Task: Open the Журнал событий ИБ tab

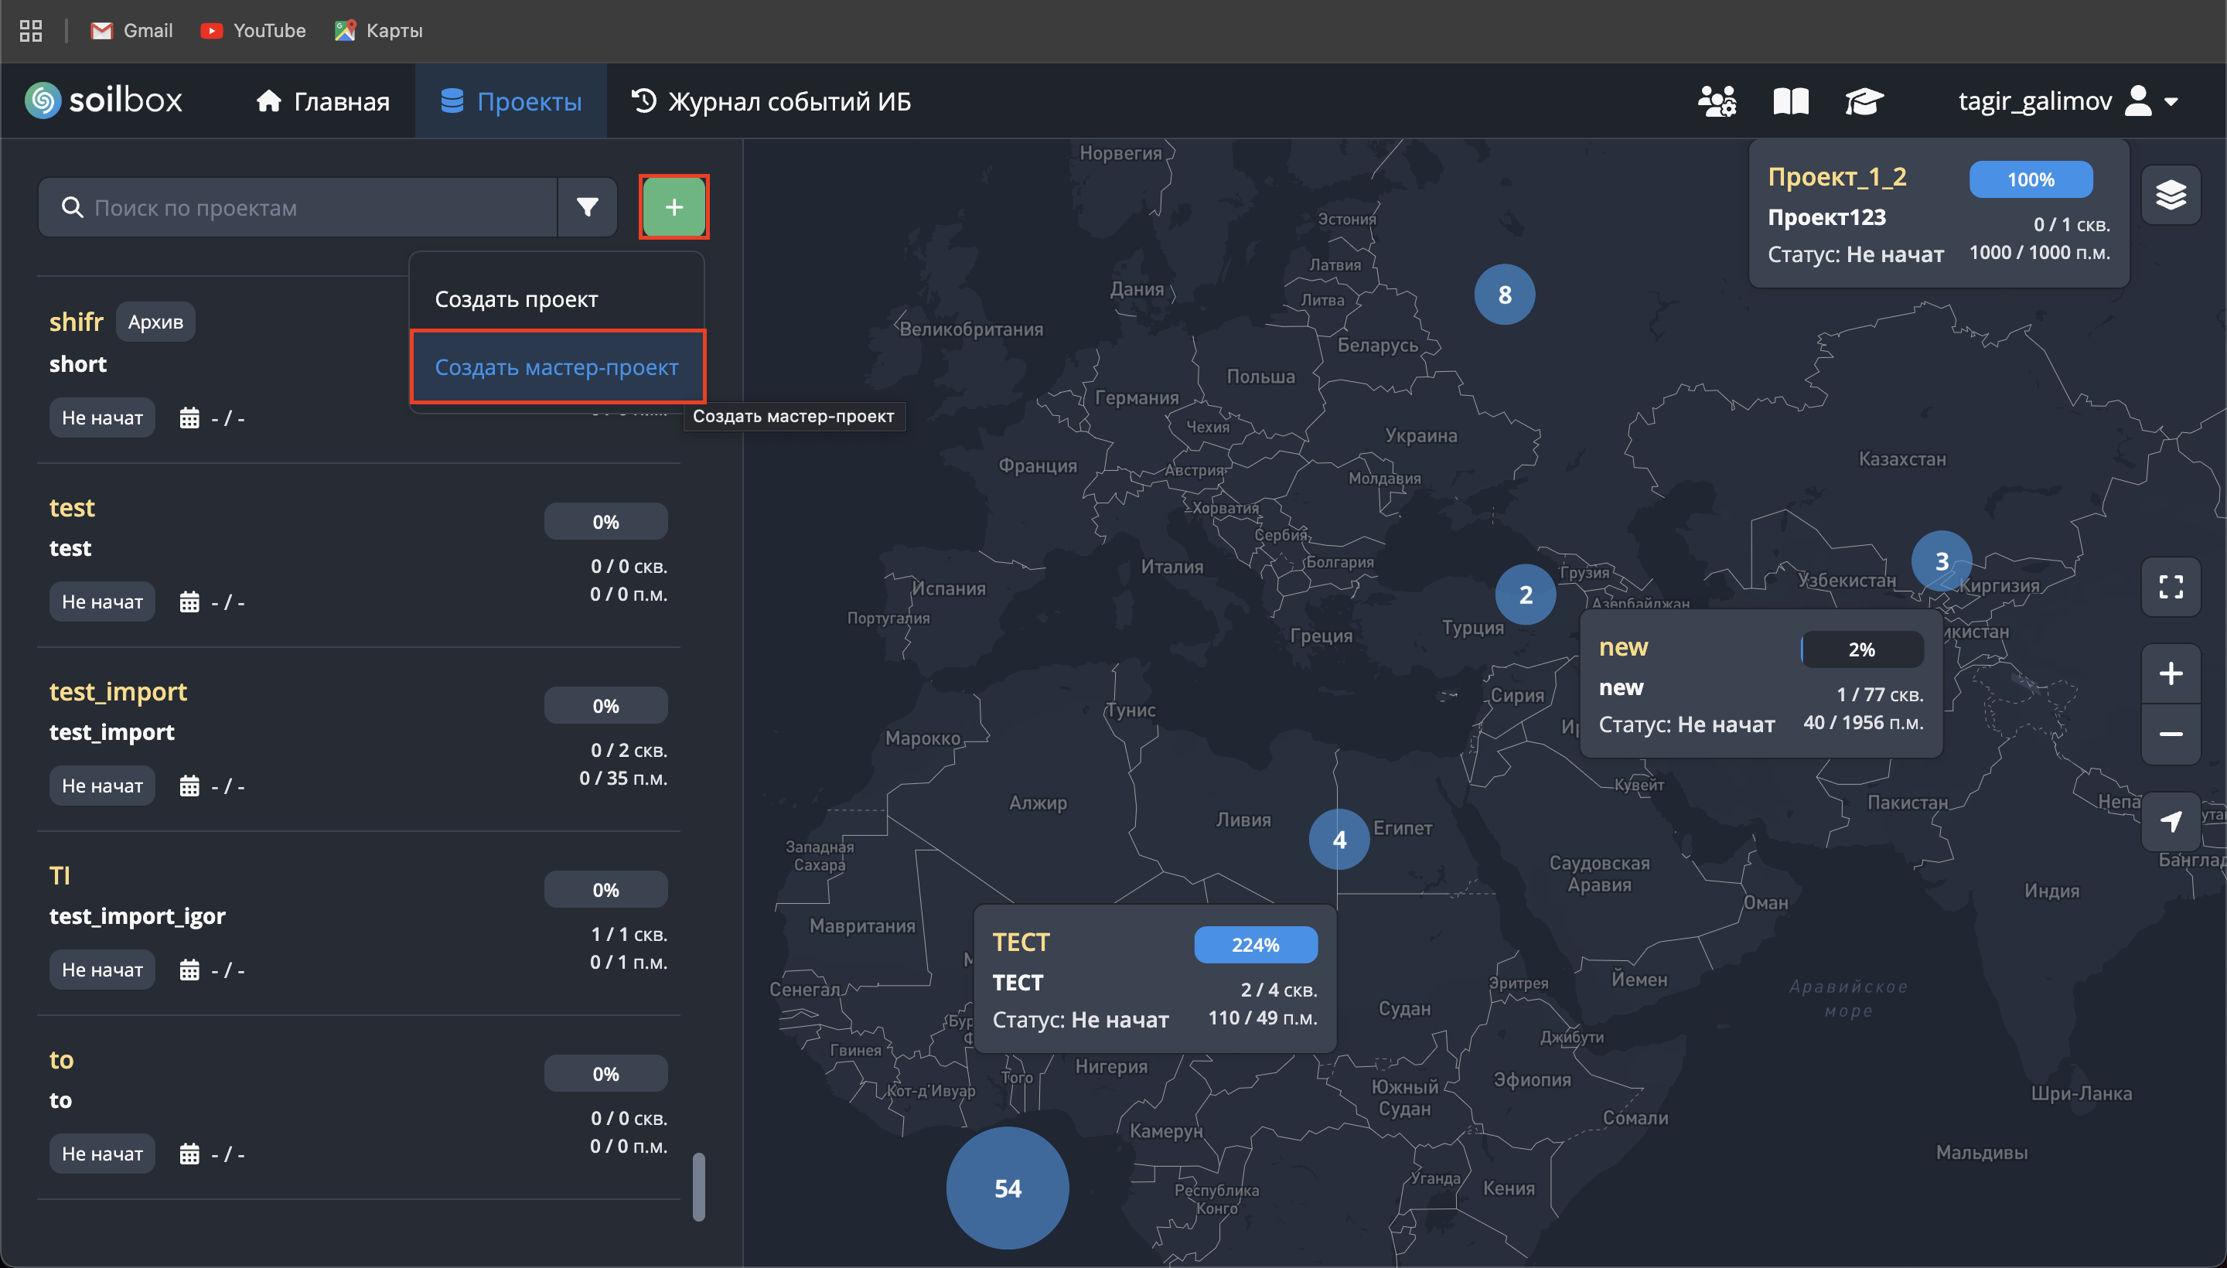Action: pyautogui.click(x=771, y=101)
